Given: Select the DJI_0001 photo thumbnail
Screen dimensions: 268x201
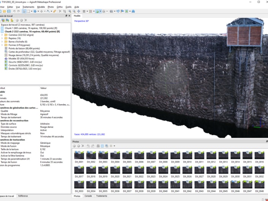Looking at the screenshot, I should (x=79, y=155).
